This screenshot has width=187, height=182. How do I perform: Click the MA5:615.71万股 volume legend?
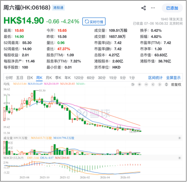coord(41,138)
